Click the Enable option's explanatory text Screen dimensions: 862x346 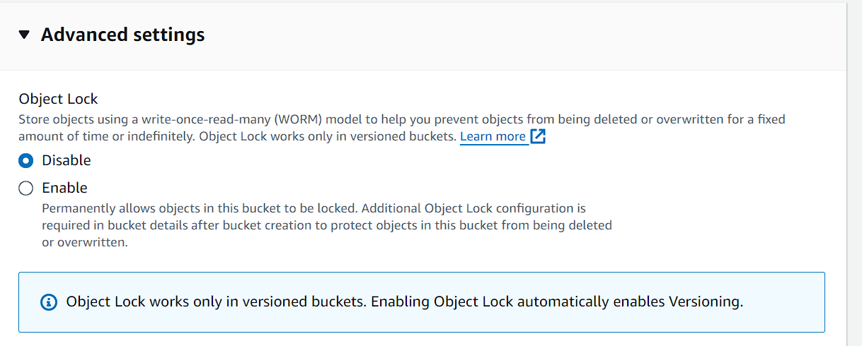pyautogui.click(x=327, y=225)
